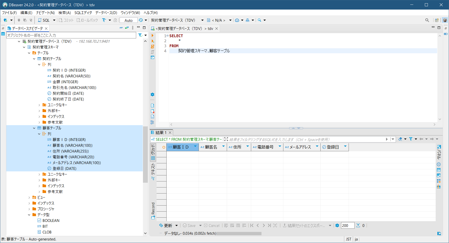Click the row count calculate icon
Image resolution: width=449 pixels, height=243 pixels.
[x=358, y=225]
